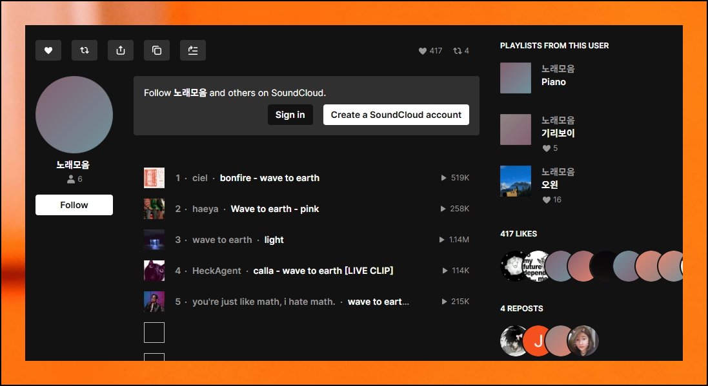Click empty placeholder thumbnail for track 6
Viewport: 708px width, 386px height.
(x=154, y=333)
